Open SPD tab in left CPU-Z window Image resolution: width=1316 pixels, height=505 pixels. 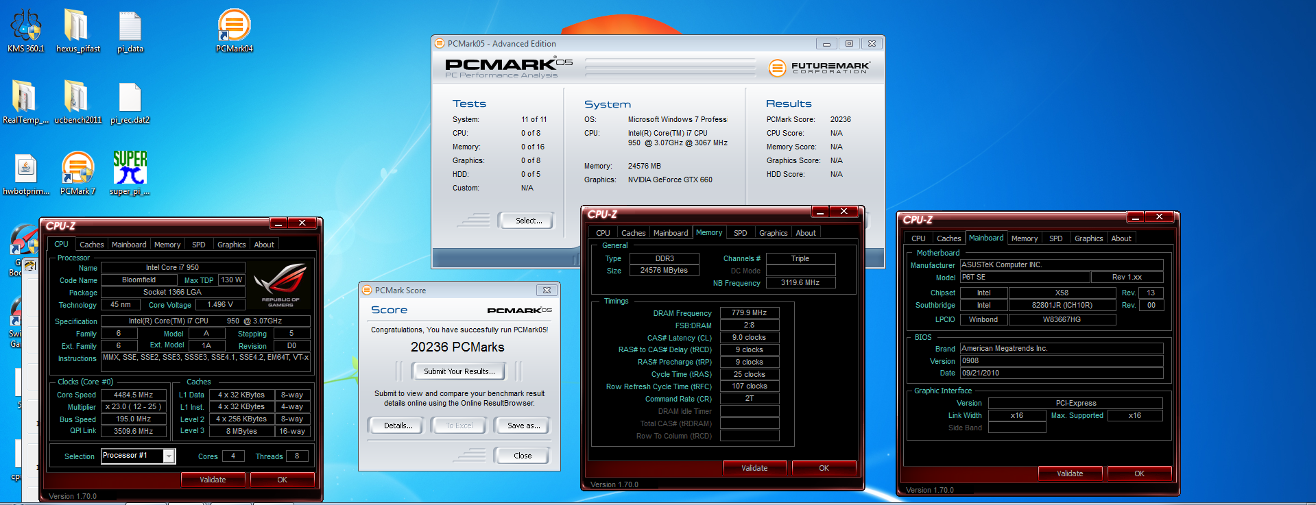tap(199, 245)
